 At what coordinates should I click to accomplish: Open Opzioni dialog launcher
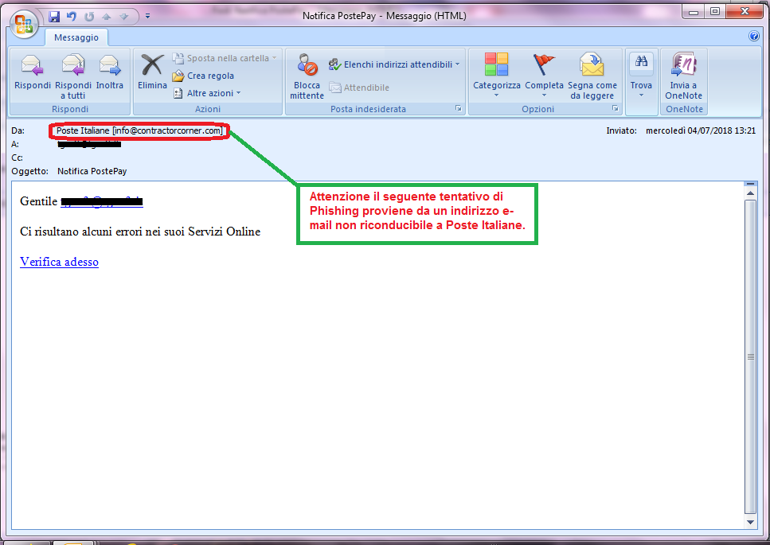click(615, 108)
